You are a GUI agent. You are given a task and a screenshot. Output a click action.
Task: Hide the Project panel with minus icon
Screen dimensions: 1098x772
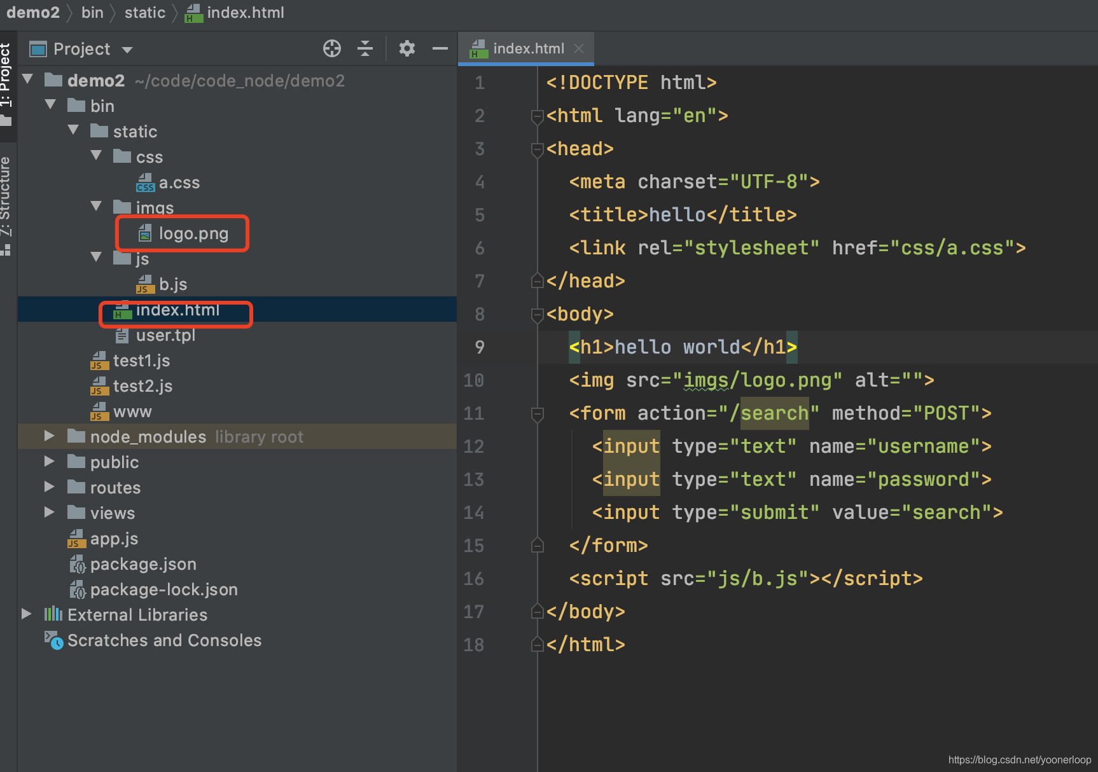point(440,48)
